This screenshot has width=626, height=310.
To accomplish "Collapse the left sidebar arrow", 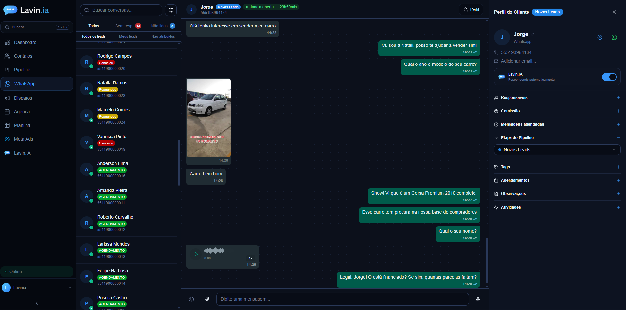I will (x=37, y=303).
